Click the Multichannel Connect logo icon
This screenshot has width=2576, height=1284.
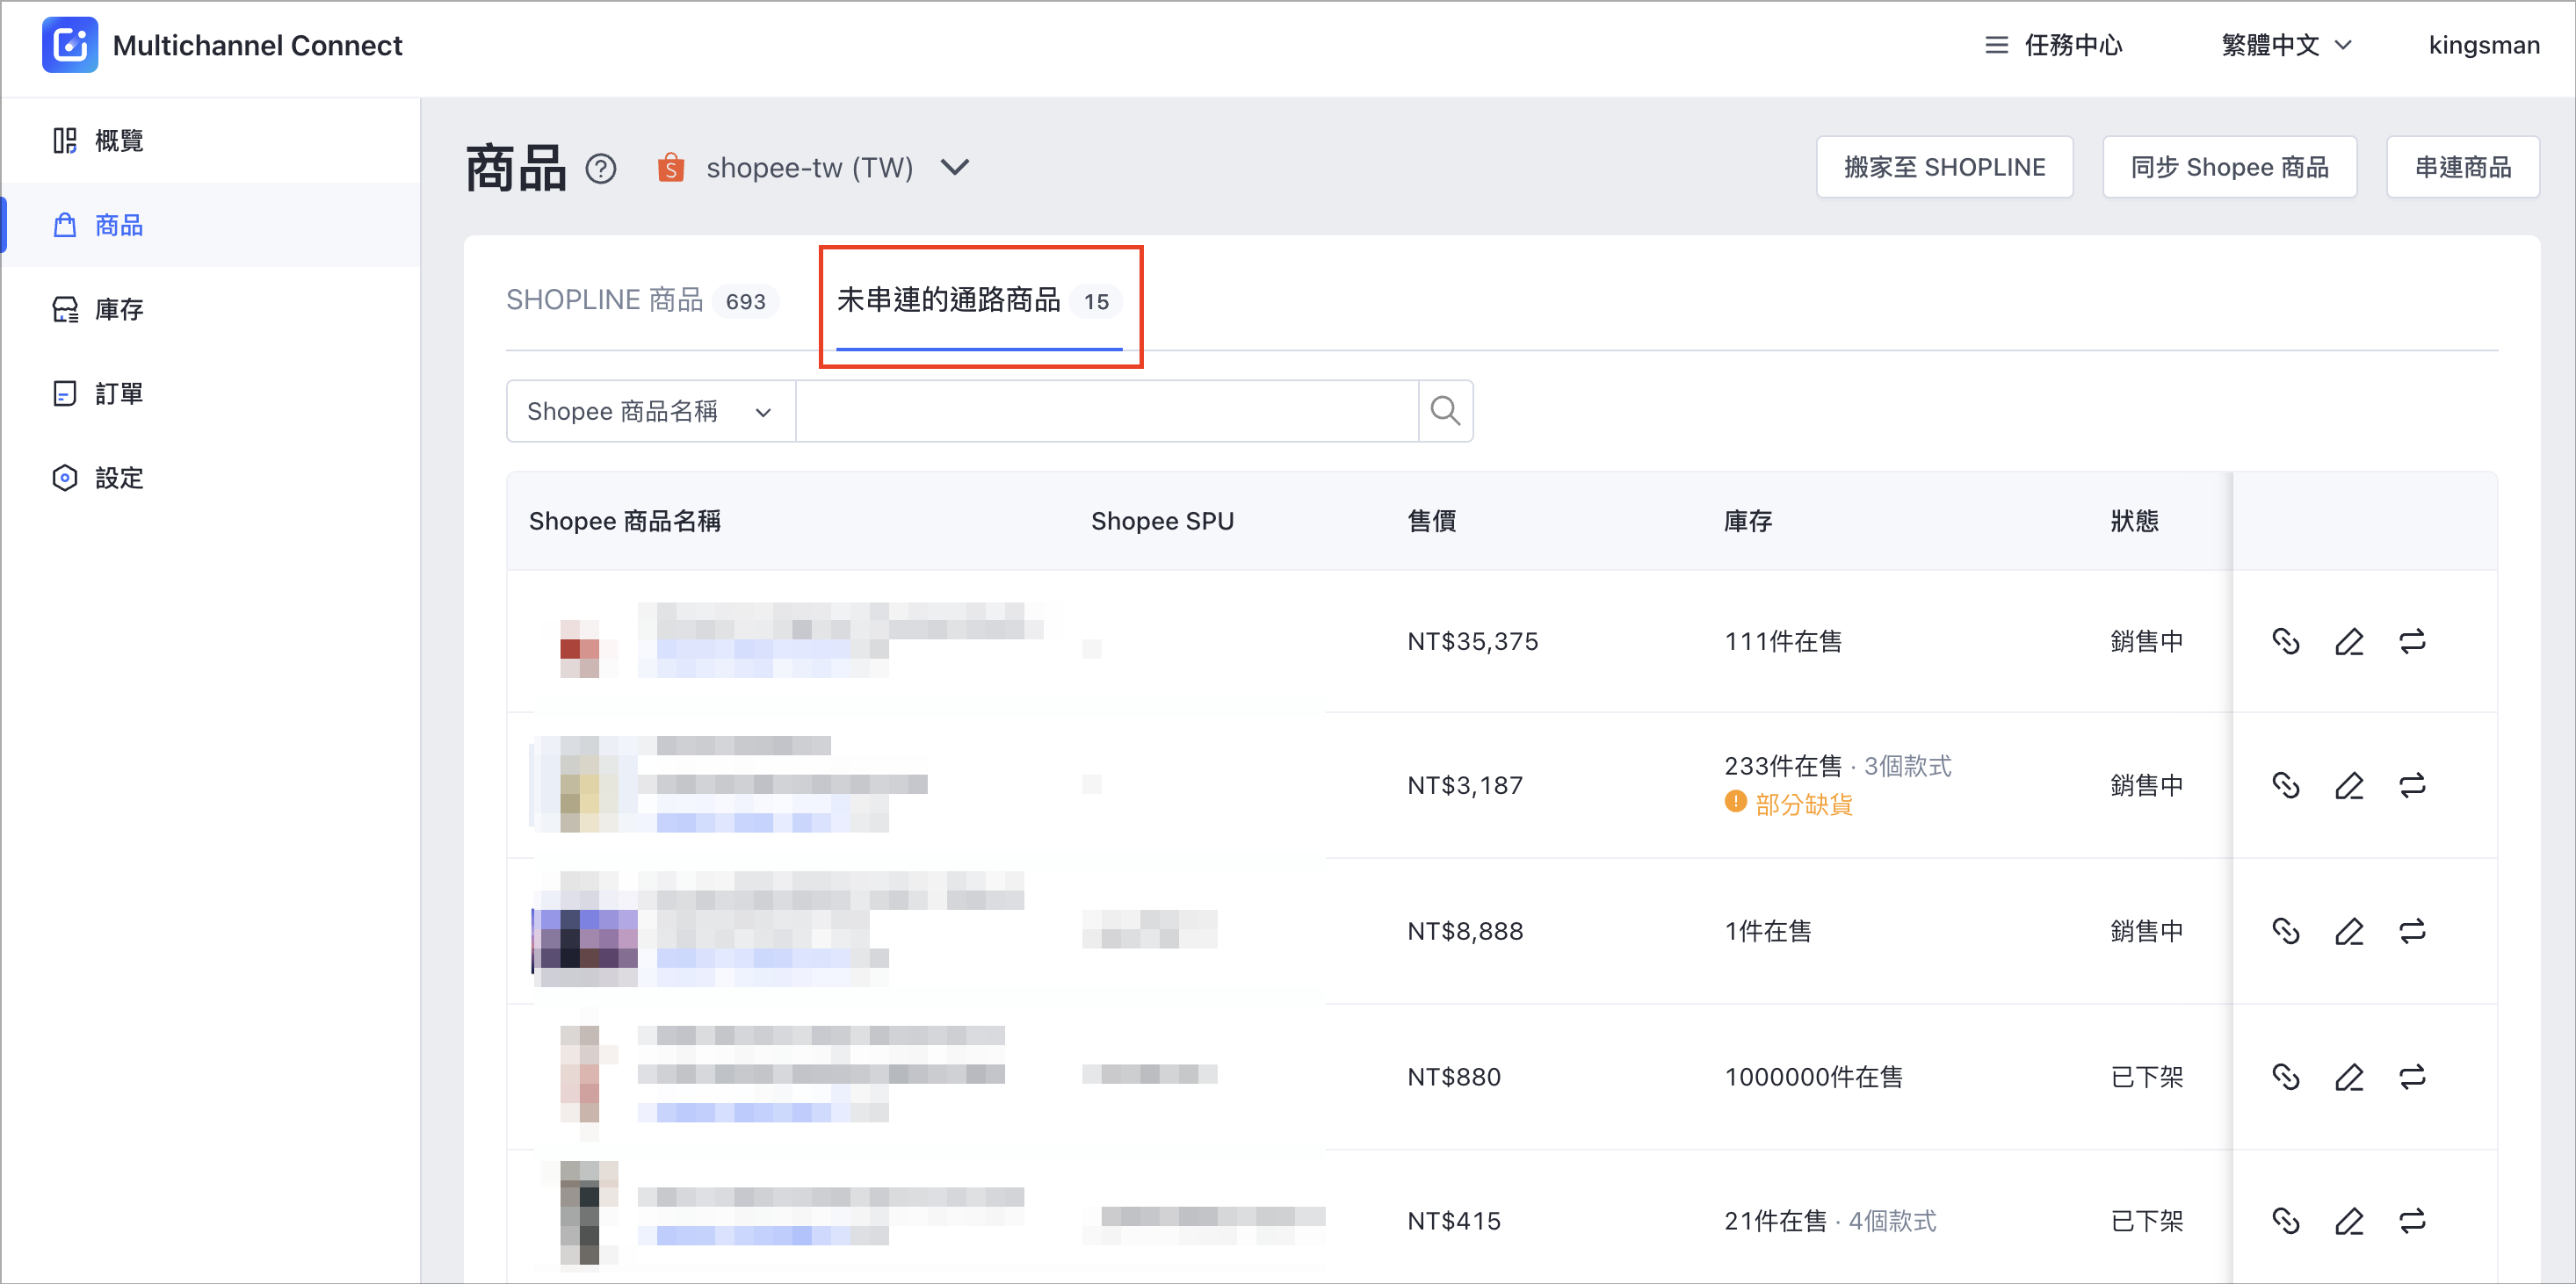coord(70,45)
